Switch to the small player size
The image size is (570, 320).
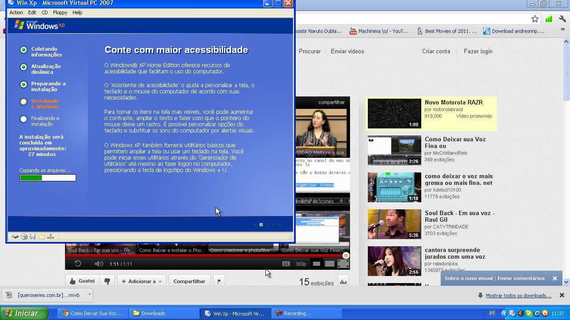pyautogui.click(x=317, y=264)
